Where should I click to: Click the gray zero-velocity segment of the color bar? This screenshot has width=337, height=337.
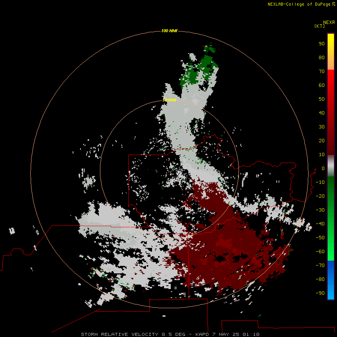331,166
